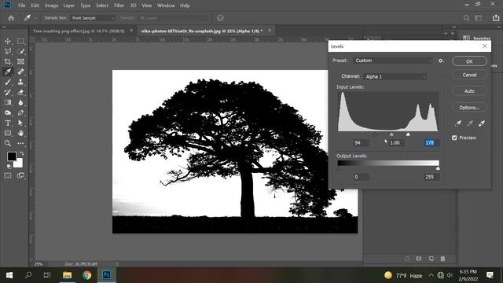Click the create new channel icon
This screenshot has width=503, height=283.
(x=431, y=259)
